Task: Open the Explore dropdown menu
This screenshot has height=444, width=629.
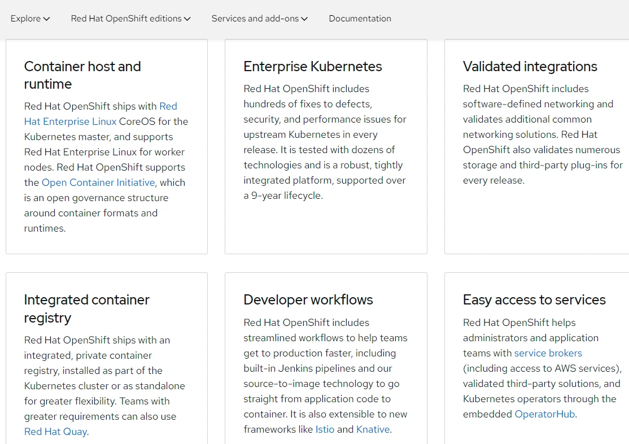Action: coord(30,19)
